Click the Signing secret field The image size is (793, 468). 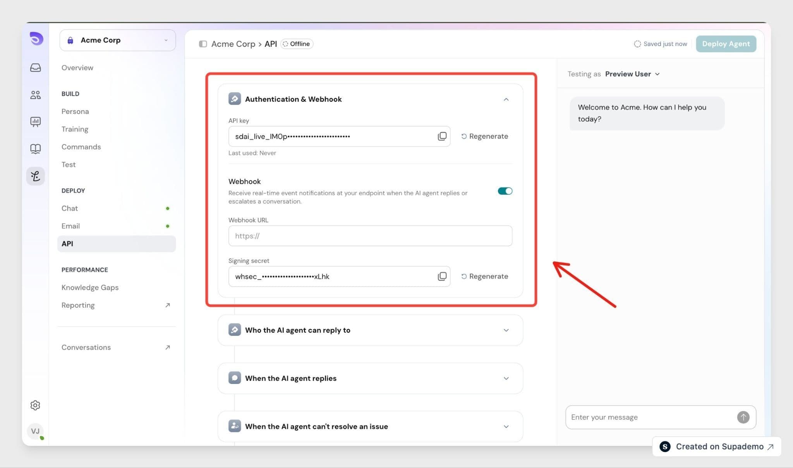tap(339, 277)
